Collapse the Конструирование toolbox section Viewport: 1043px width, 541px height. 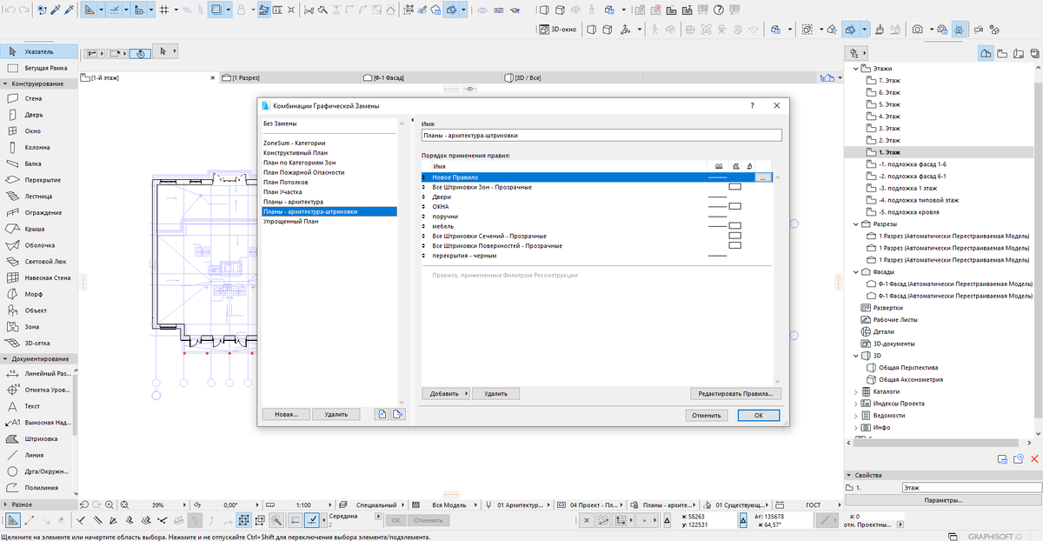click(4, 83)
